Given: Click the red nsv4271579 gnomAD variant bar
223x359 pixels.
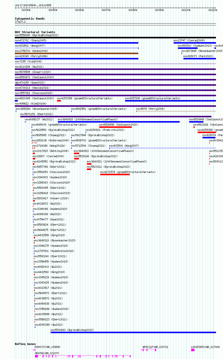Looking at the screenshot, I should tap(115, 174).
